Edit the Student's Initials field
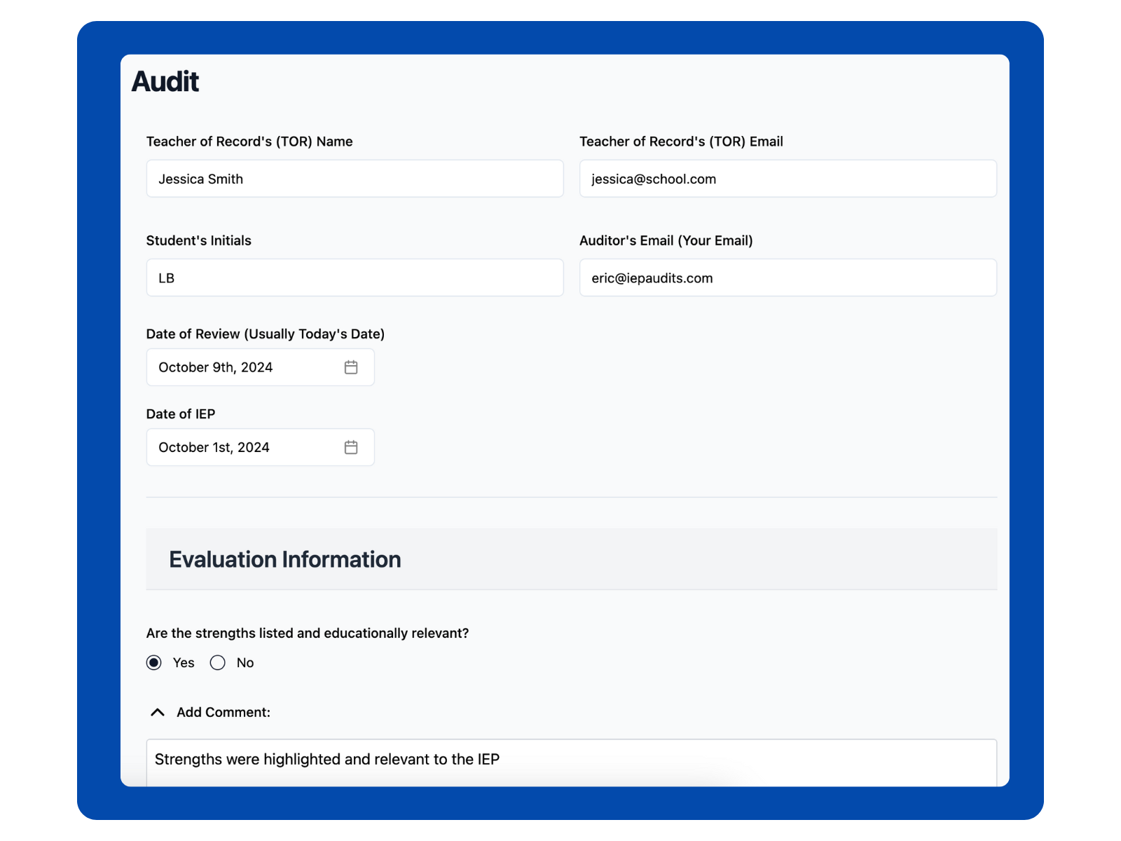 point(355,278)
